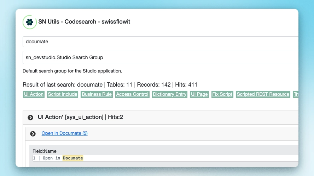Click the search box containing 'documate'
Viewport: 314px width, 176px height.
pyautogui.click(x=161, y=42)
